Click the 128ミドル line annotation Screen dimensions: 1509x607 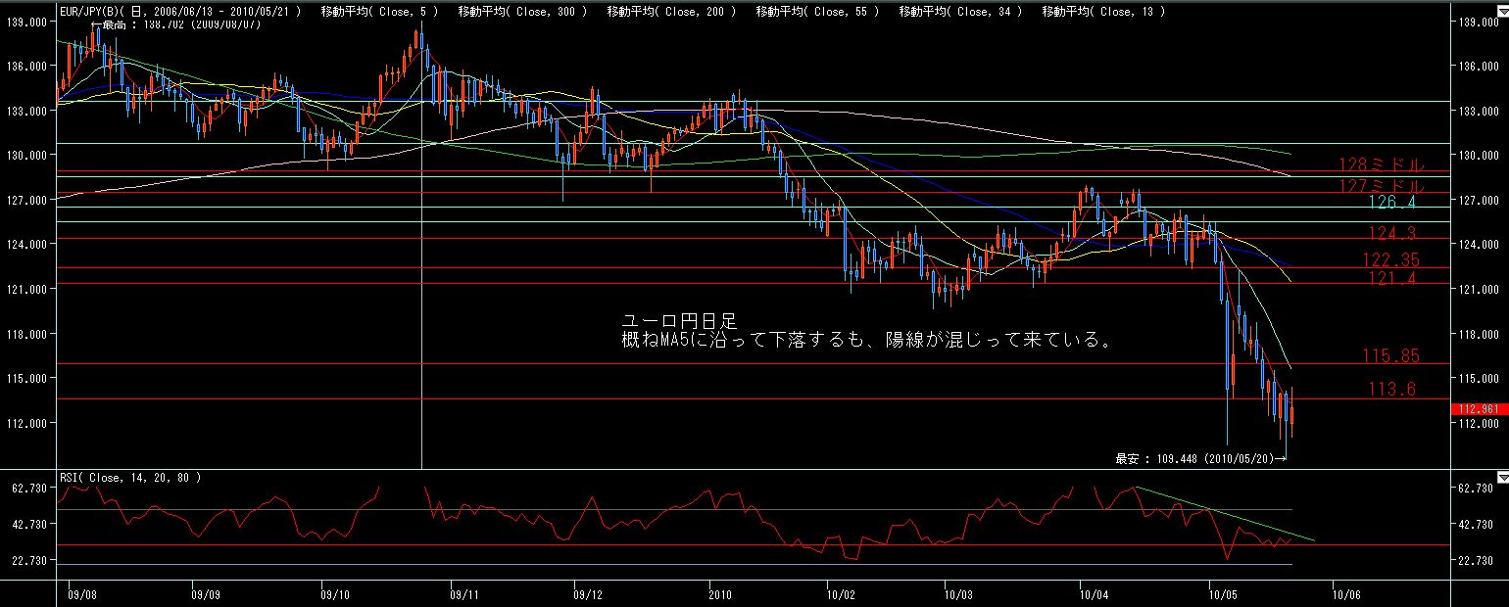(x=1382, y=165)
